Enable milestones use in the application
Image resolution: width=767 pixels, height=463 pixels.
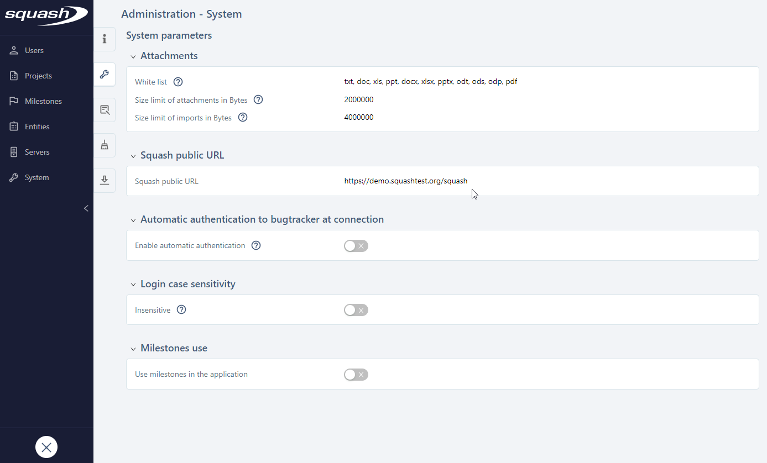pyautogui.click(x=356, y=375)
